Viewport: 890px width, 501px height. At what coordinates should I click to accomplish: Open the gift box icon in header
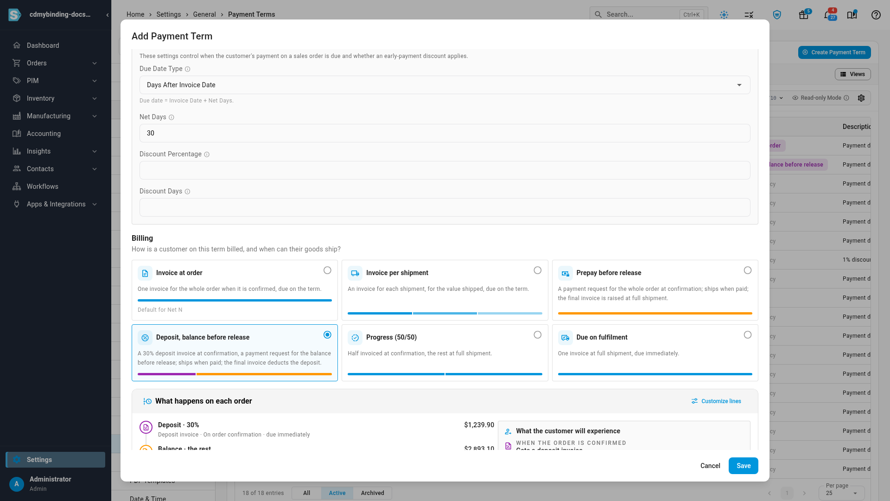click(x=804, y=15)
